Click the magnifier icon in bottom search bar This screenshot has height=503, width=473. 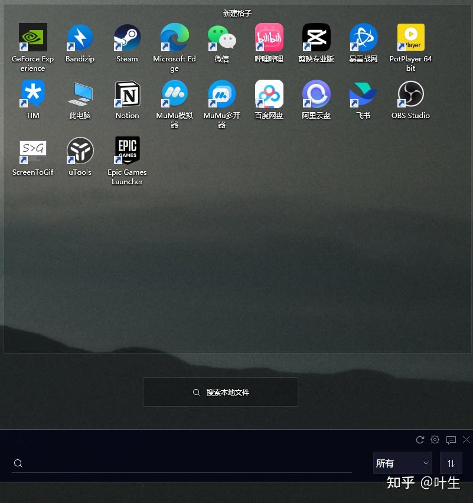tap(18, 463)
